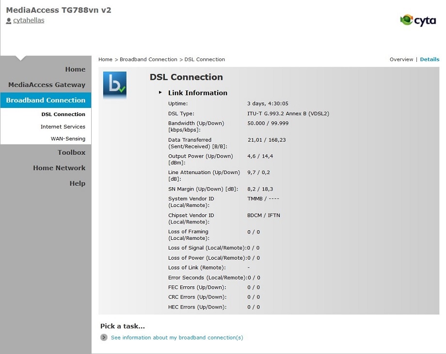Click the FEC Errors (Up/Down) label
Image resolution: width=446 pixels, height=354 pixels.
point(197,287)
